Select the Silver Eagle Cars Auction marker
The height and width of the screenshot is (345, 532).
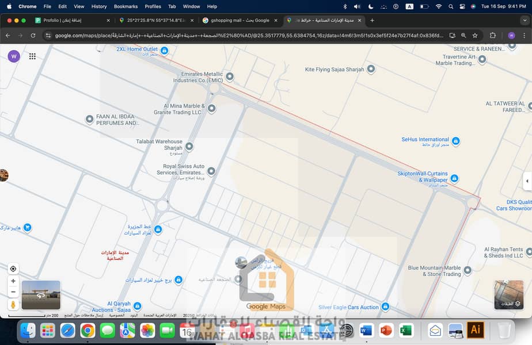pos(386,307)
